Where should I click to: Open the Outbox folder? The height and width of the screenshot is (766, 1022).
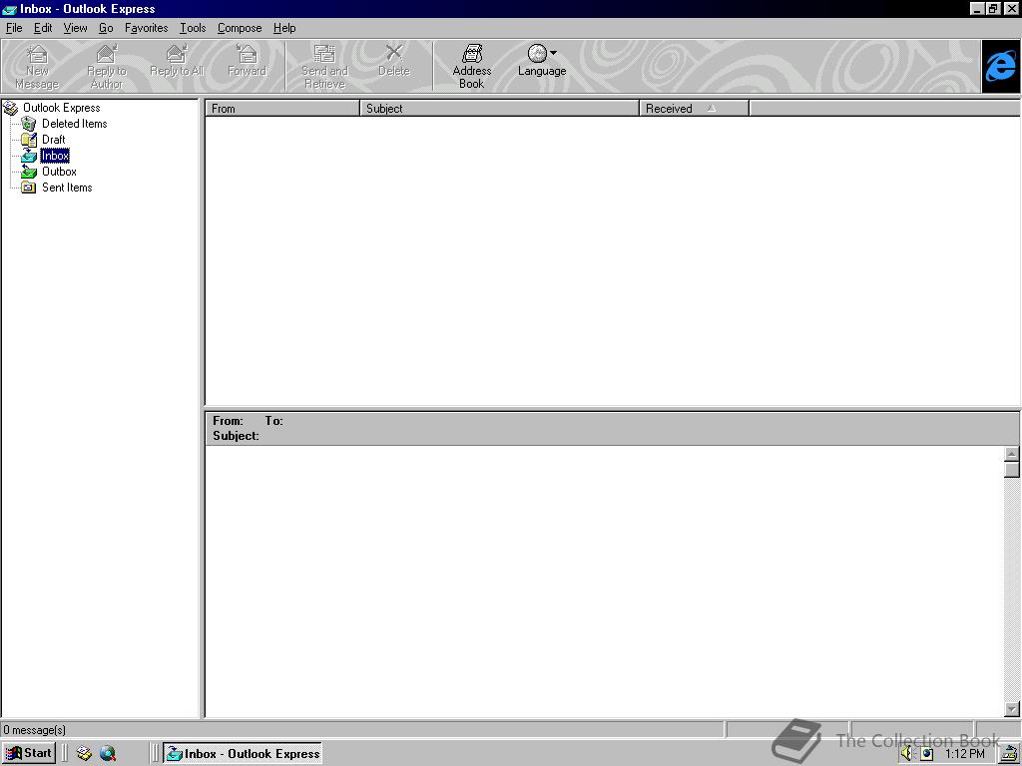pyautogui.click(x=59, y=172)
